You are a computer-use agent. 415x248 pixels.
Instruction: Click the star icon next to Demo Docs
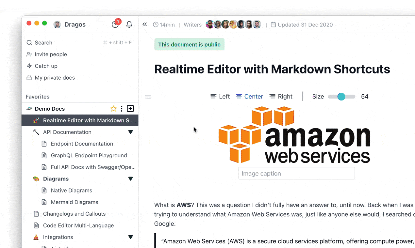pyautogui.click(x=113, y=108)
